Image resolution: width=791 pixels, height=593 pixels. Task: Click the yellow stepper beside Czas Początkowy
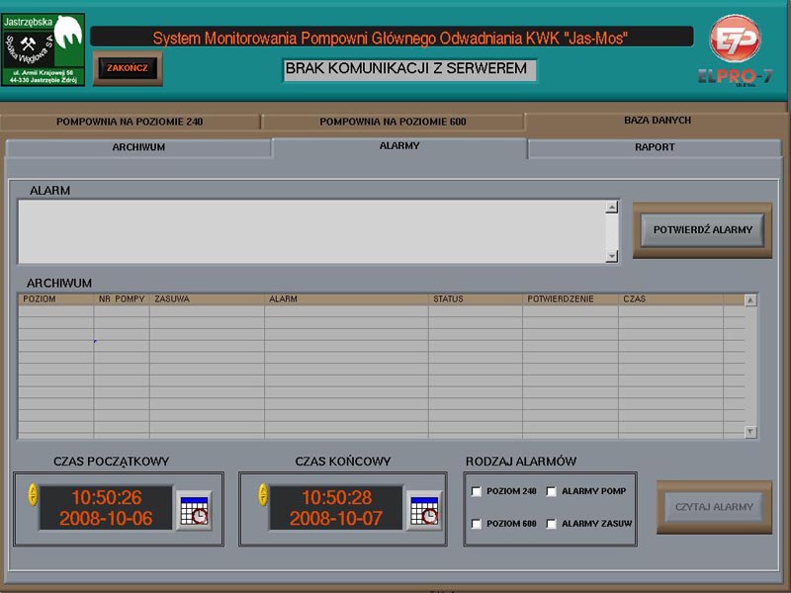coord(34,495)
